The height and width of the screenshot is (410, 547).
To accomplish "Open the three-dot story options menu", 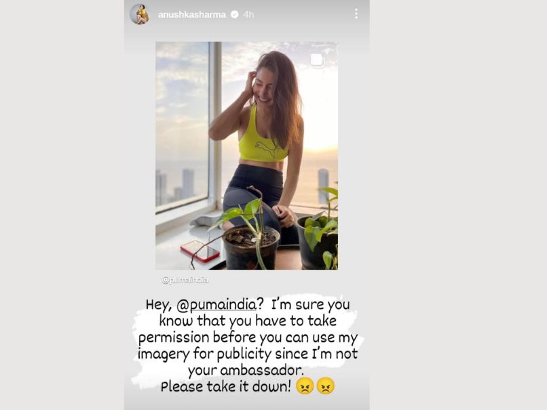I will point(356,14).
